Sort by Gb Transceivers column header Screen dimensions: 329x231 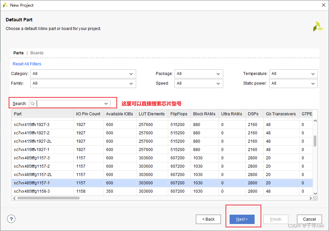point(281,114)
